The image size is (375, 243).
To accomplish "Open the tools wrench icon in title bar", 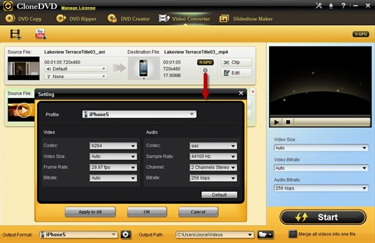I will click(x=319, y=6).
